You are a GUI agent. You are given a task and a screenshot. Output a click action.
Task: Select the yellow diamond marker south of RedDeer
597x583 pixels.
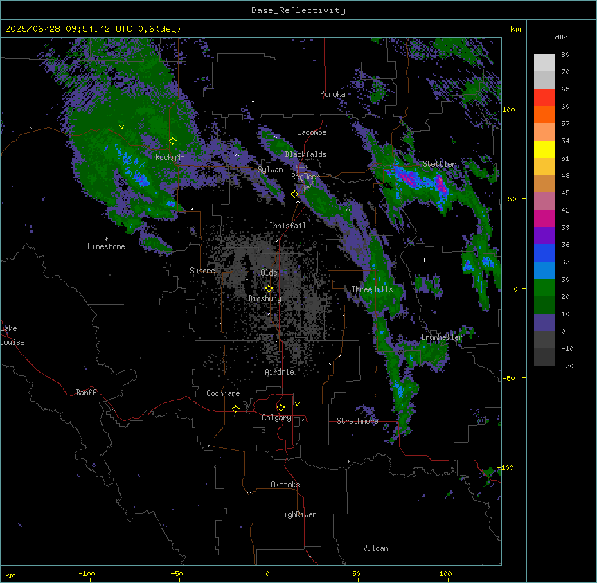[294, 194]
